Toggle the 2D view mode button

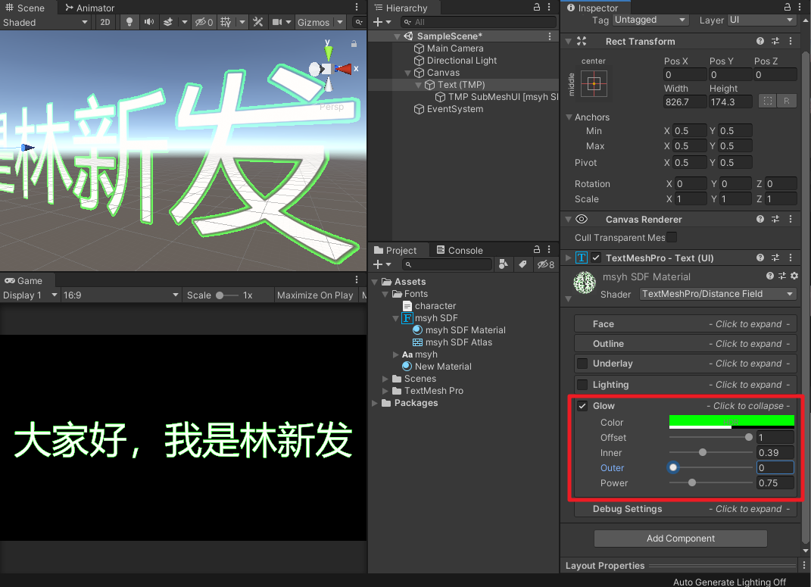[105, 22]
